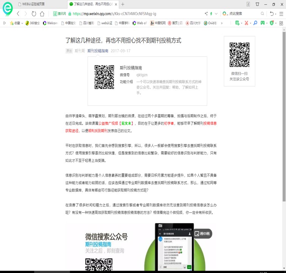Screen dimensions: 286x273
Task: Click the 期刊投稿指南 account link
Action: 98,51
